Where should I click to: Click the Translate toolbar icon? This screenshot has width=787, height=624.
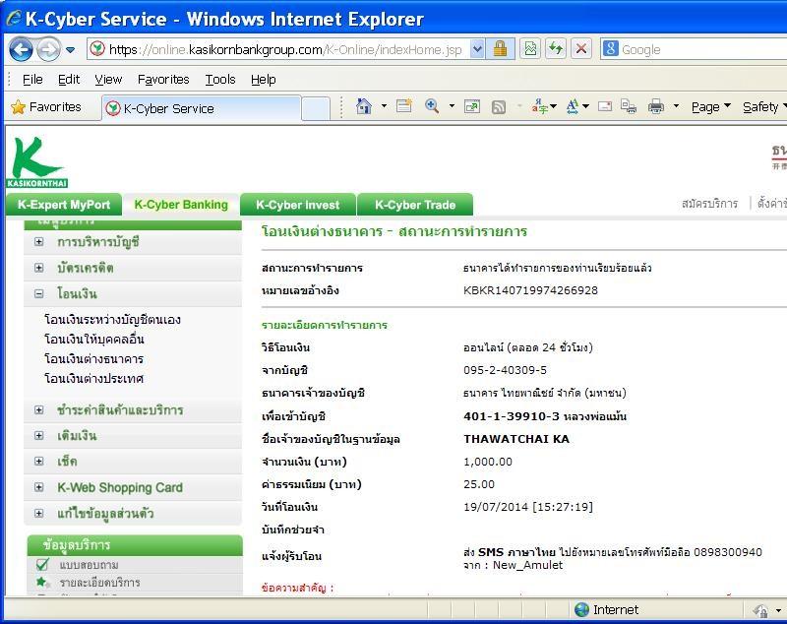pos(539,106)
